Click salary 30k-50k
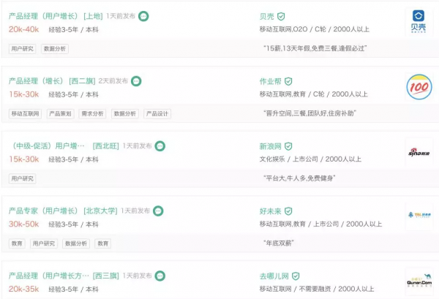 [x=24, y=224]
